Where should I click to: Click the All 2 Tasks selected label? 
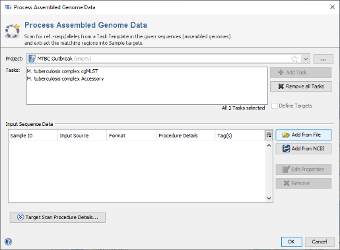point(243,108)
